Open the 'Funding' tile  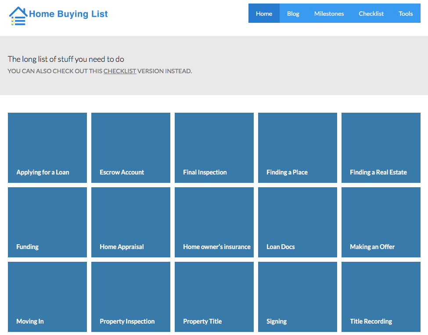[x=47, y=222]
